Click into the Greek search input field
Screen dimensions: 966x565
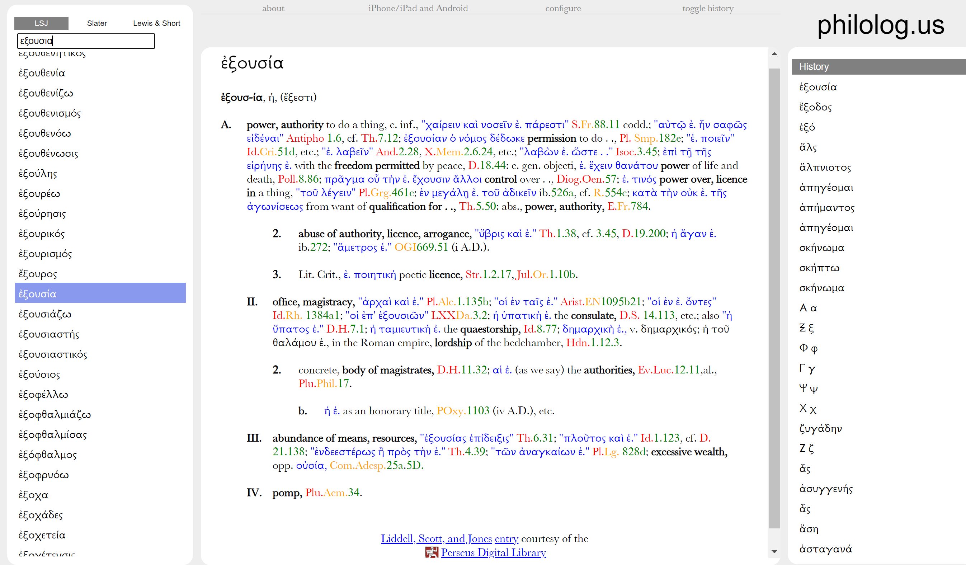coord(86,41)
